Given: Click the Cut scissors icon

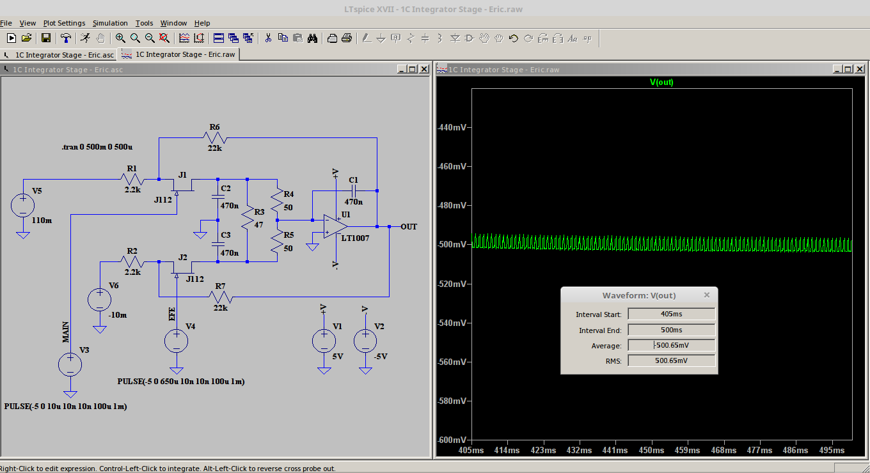Looking at the screenshot, I should 268,38.
